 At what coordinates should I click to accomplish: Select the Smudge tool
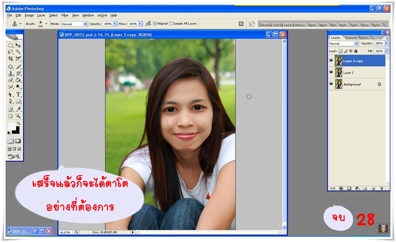[10, 87]
